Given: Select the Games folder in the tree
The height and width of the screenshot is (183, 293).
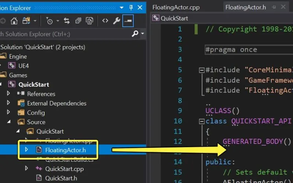Looking at the screenshot, I should click(18, 75).
